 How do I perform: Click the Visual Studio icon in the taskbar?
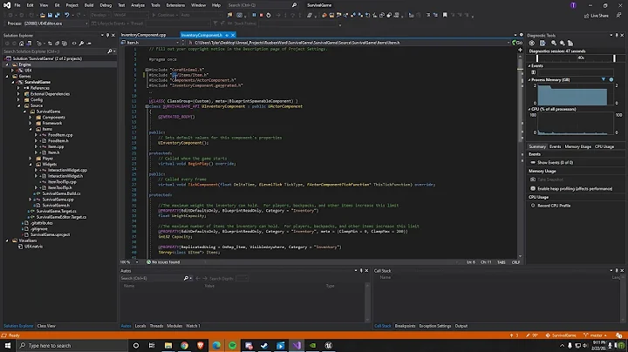[x=297, y=345]
